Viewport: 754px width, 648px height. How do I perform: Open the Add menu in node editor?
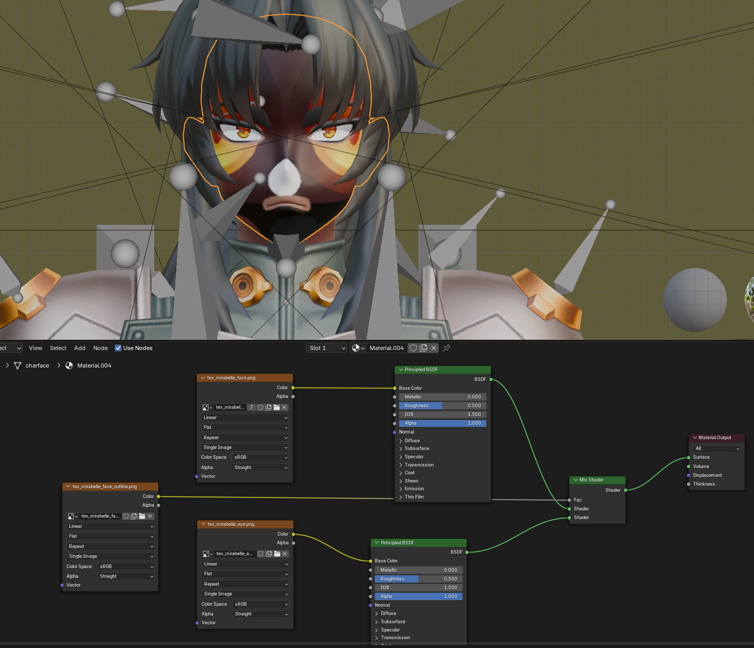(x=80, y=348)
